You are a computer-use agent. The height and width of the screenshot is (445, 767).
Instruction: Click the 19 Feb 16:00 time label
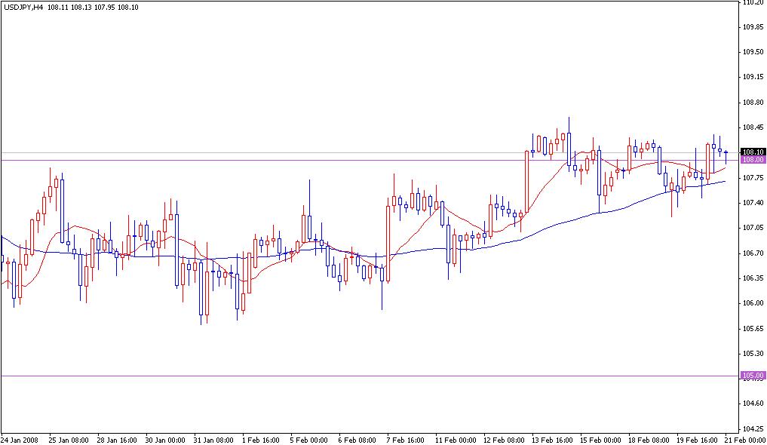pos(697,440)
